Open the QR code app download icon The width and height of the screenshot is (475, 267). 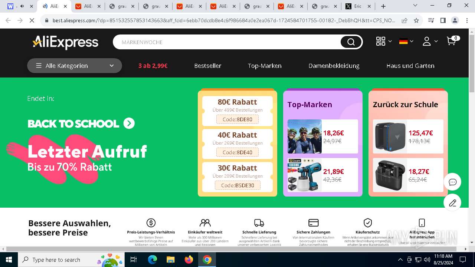(381, 41)
